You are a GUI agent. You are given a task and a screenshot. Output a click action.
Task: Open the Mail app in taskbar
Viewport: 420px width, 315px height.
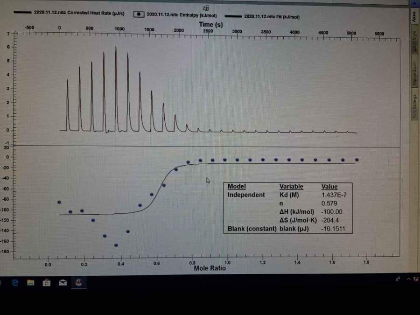point(62,282)
